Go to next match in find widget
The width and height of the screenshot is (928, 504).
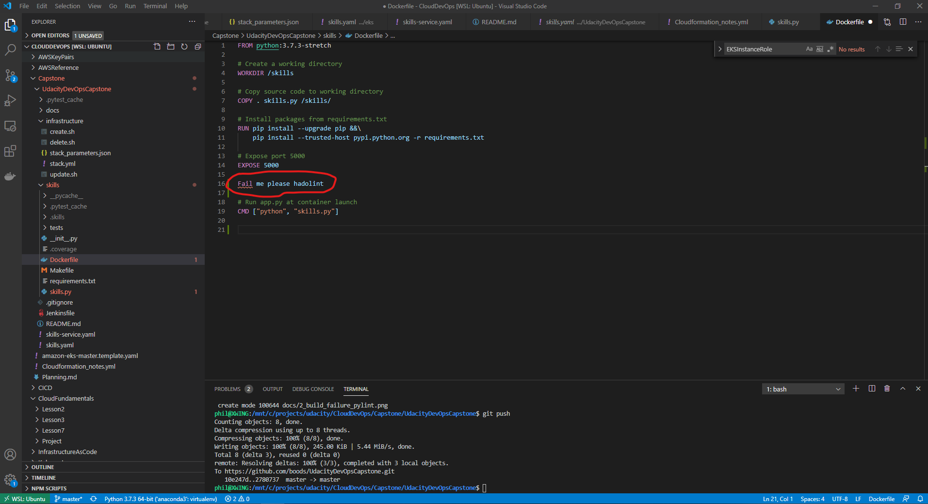click(x=889, y=49)
